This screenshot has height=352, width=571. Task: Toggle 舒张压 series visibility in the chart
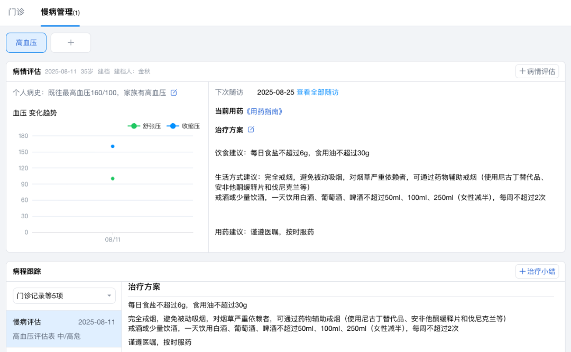[143, 126]
